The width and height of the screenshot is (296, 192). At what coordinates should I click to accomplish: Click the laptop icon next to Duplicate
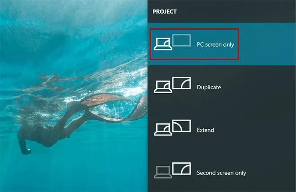(163, 87)
